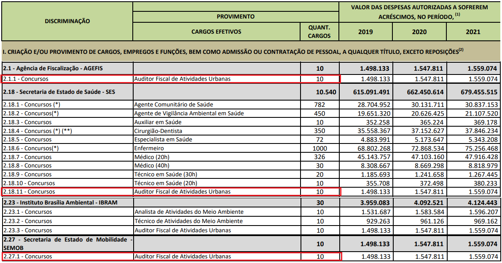The image size is (502, 263).
Task: Click '2.27.1 - Concursos' row label
Action: [x=27, y=256]
